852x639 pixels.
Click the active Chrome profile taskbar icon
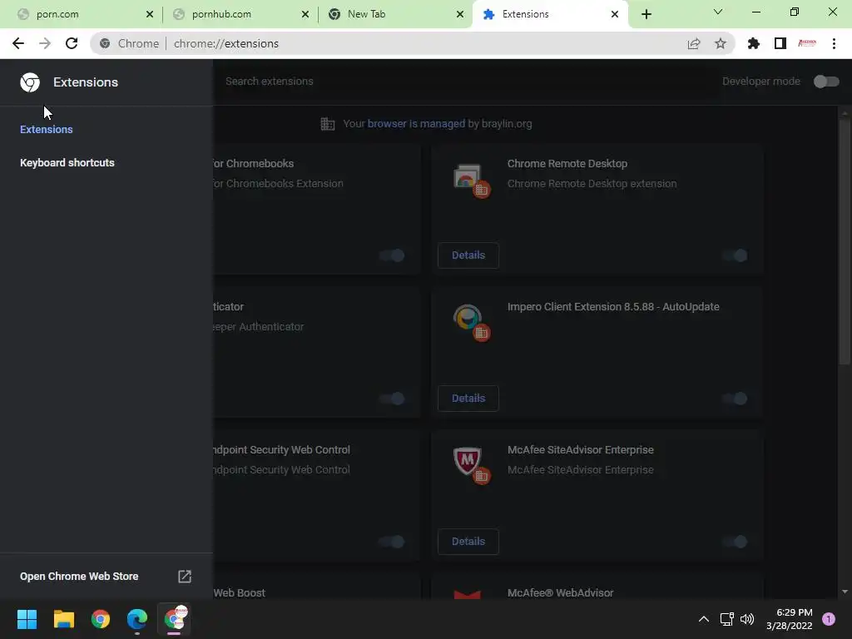(x=175, y=619)
